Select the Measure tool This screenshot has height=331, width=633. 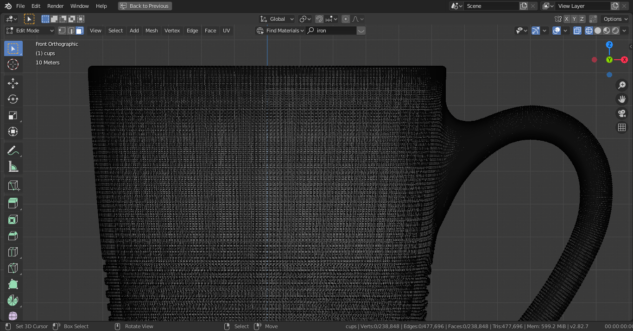pyautogui.click(x=13, y=166)
